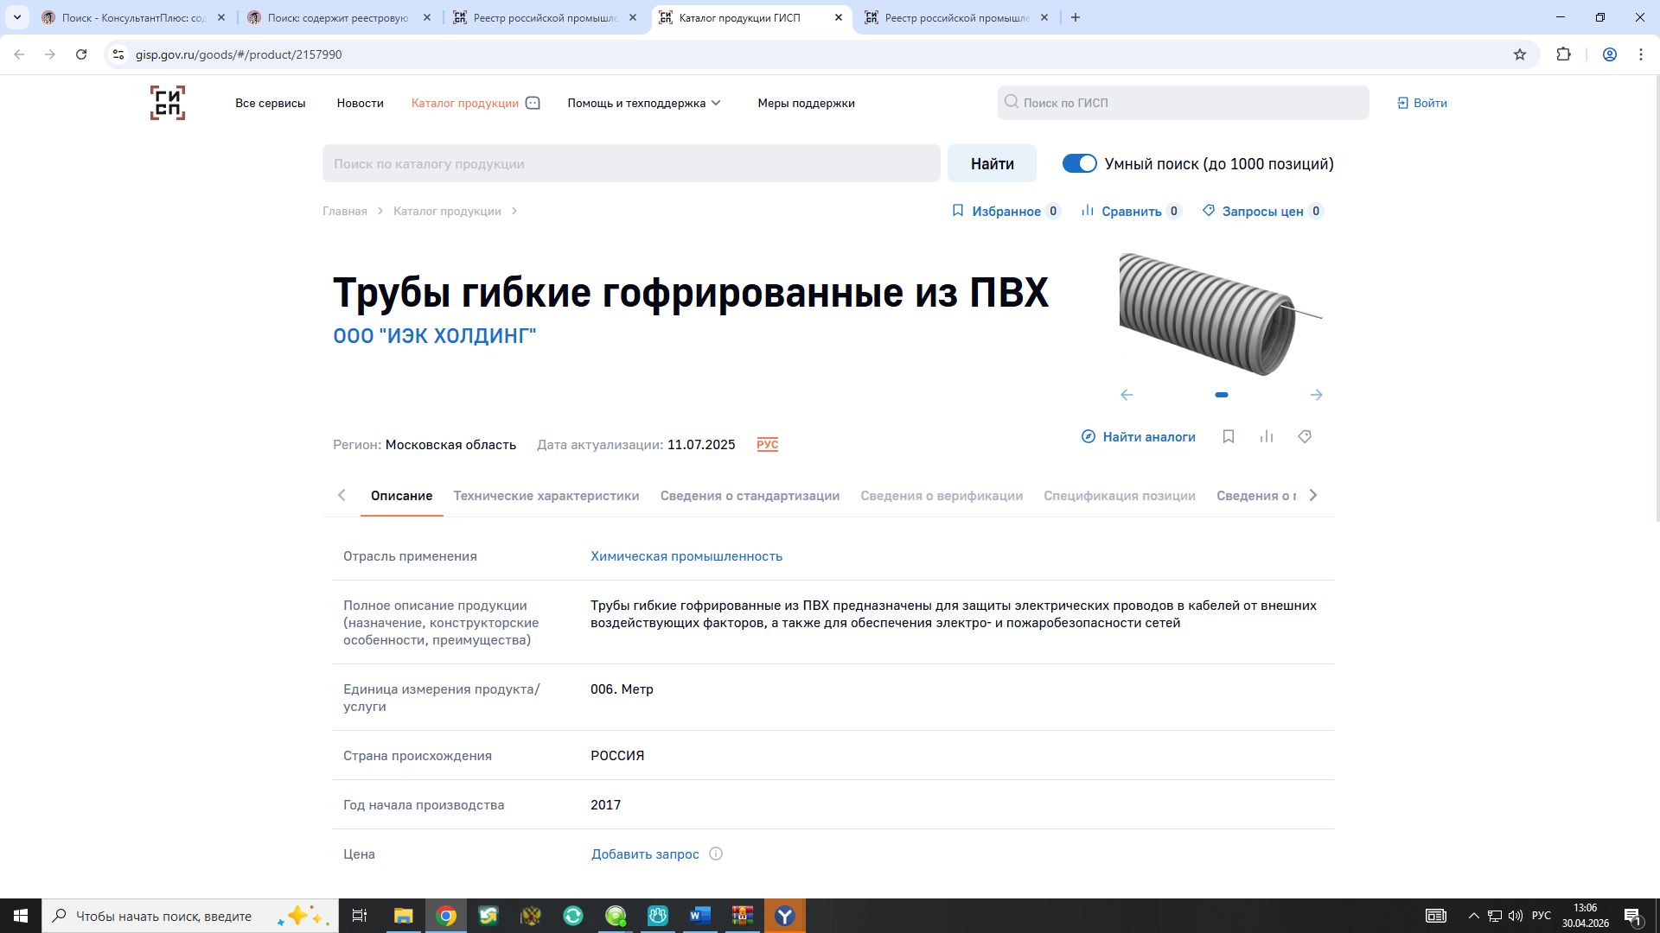
Task: Open Избранное favorites list
Action: click(x=1006, y=211)
